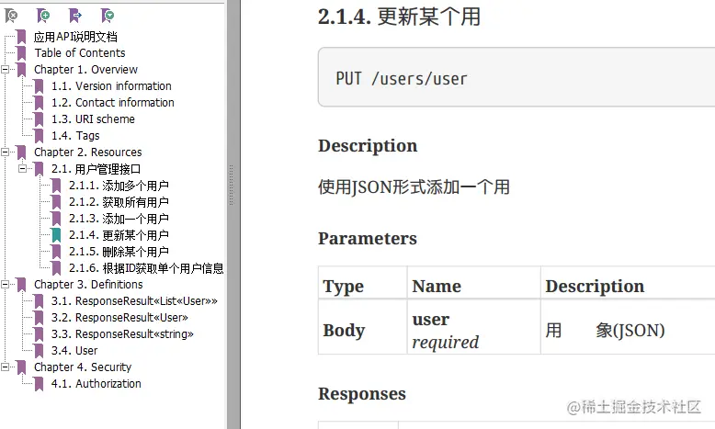Open the 2.1. 用户管理接口 bookmark label
Screen dimensions: 715x429
point(96,169)
